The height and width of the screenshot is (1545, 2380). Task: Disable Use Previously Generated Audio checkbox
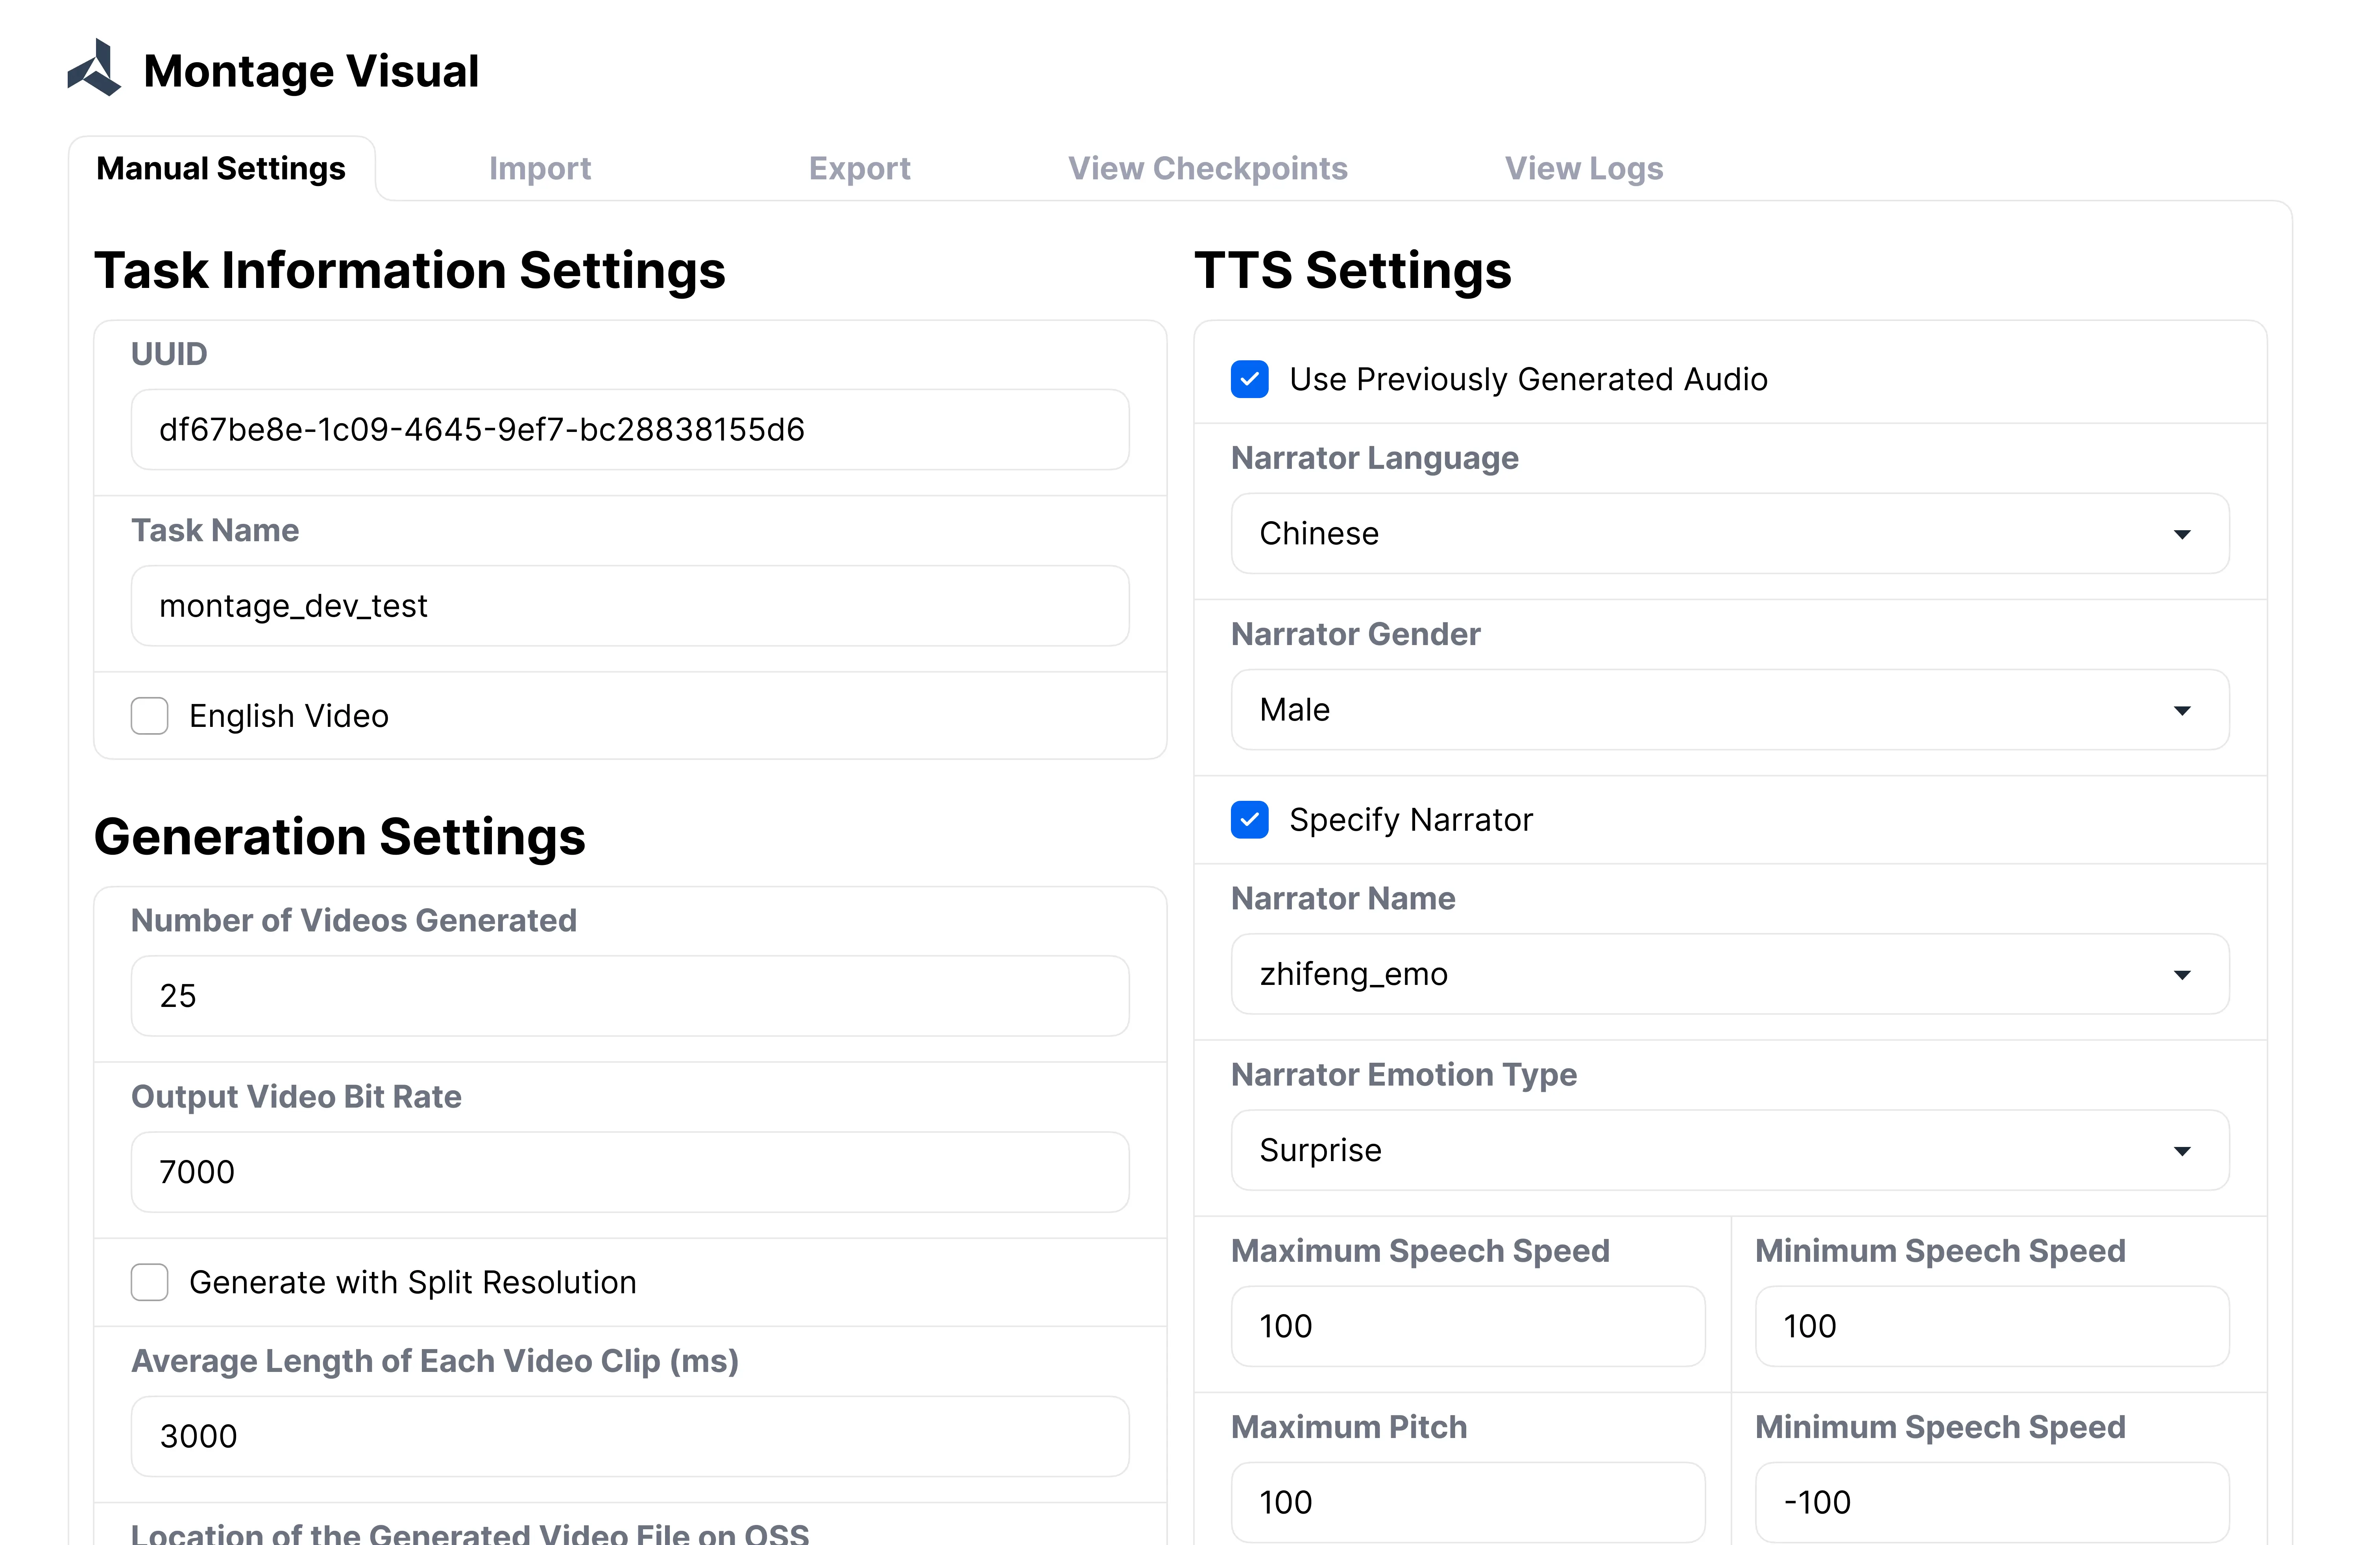pos(1249,380)
